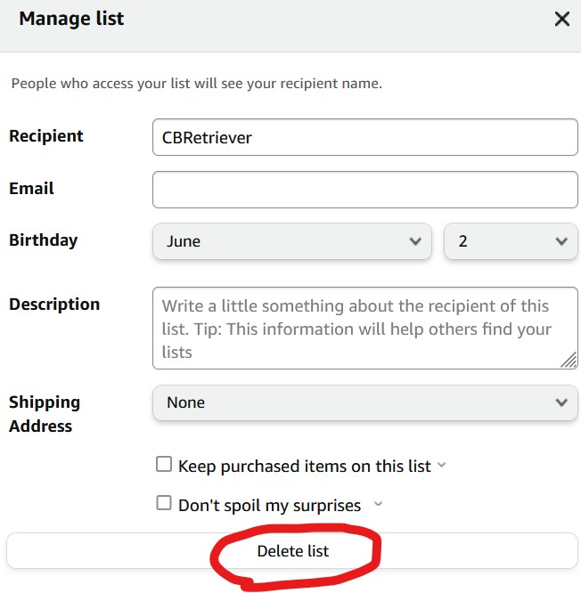The height and width of the screenshot is (593, 581).
Task: Click the Description label text
Action: (x=54, y=305)
